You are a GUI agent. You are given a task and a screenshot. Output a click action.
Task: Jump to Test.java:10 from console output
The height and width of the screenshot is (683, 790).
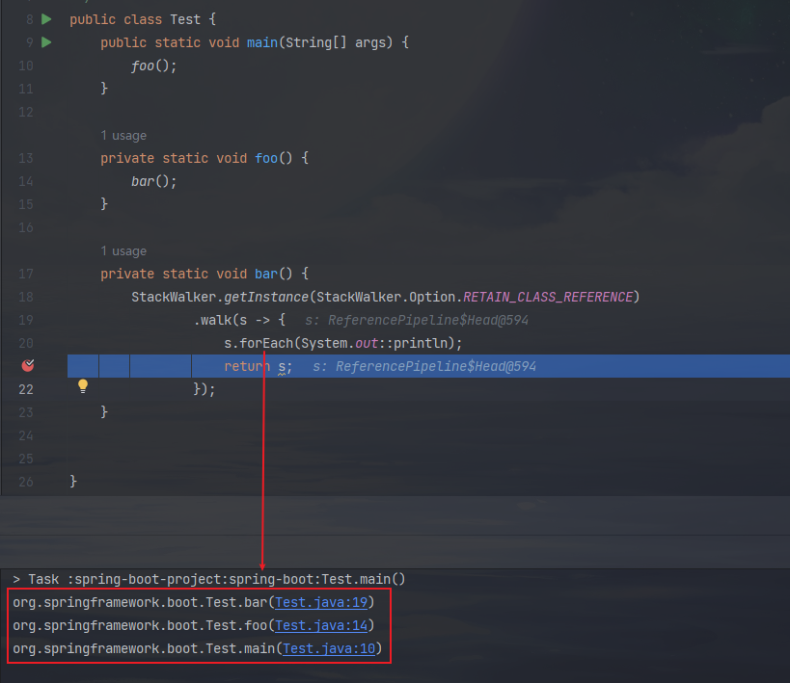tap(329, 648)
